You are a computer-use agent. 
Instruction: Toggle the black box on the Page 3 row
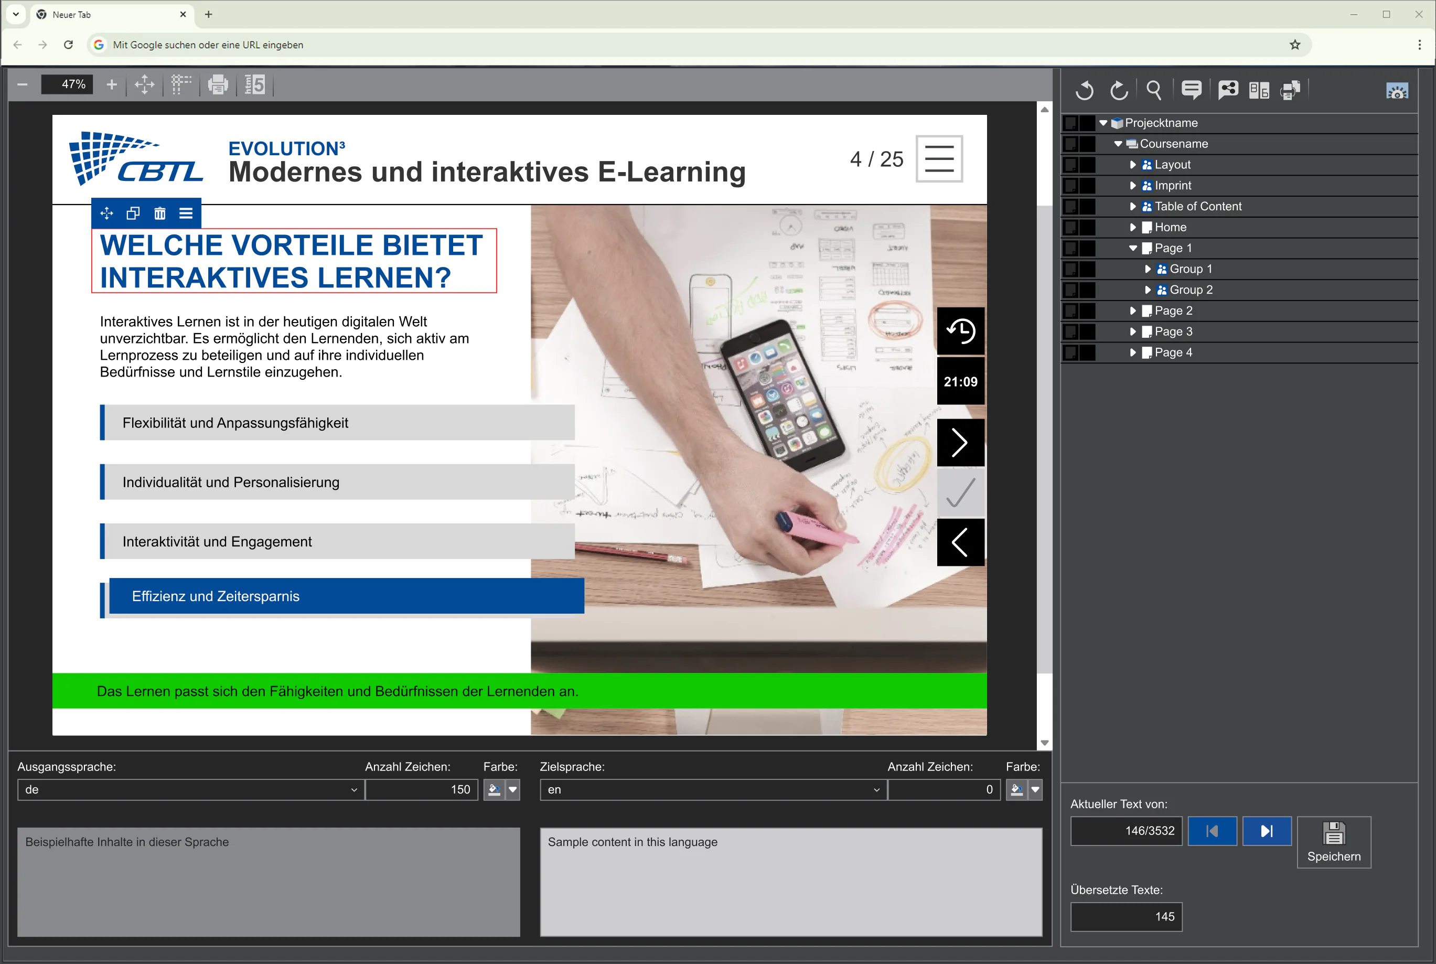[x=1087, y=332]
